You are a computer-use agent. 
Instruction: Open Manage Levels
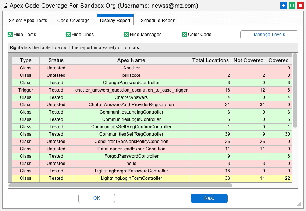click(x=269, y=35)
